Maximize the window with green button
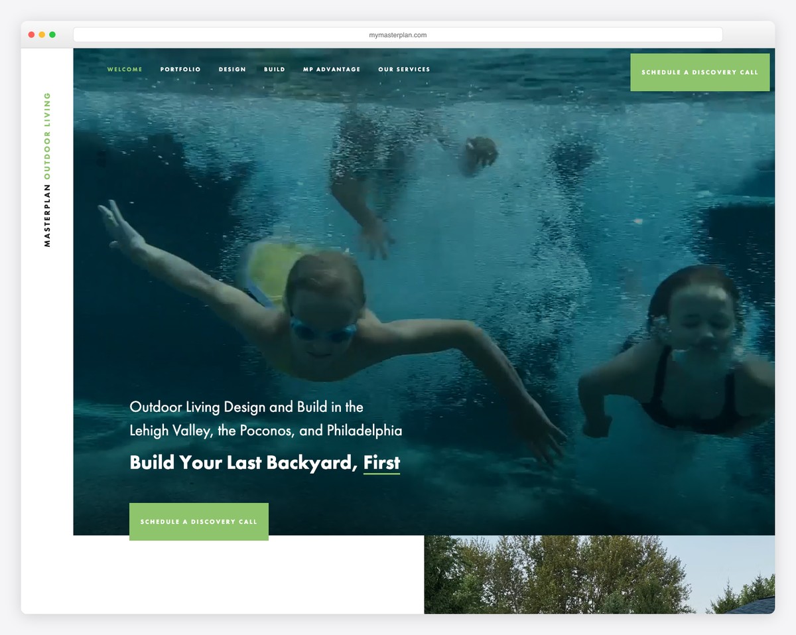 click(52, 35)
